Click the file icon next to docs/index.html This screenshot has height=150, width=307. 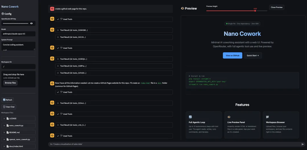pos(8,146)
